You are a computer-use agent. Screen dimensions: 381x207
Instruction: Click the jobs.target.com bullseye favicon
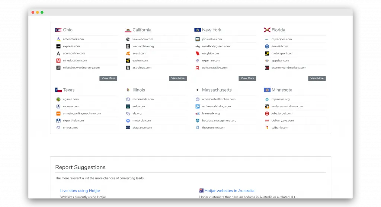click(x=267, y=114)
